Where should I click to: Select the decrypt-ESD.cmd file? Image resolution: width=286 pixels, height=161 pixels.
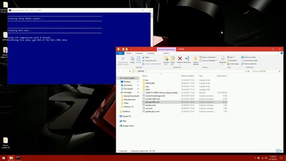pyautogui.click(x=185, y=102)
